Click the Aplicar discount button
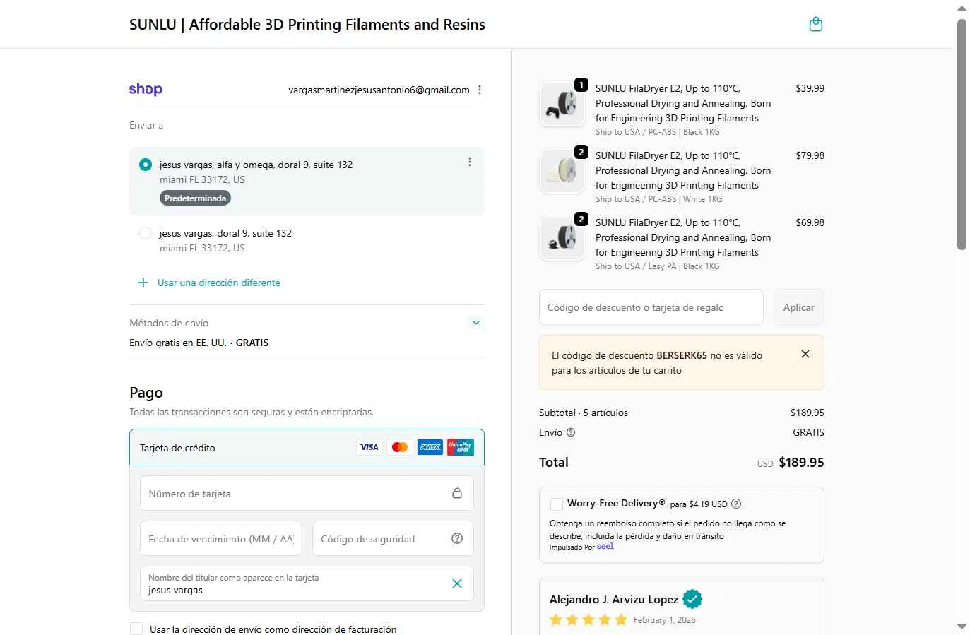970x635 pixels. 799,307
